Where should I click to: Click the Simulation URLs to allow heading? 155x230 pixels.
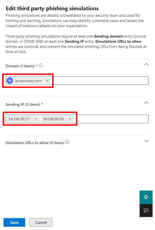click(35, 143)
